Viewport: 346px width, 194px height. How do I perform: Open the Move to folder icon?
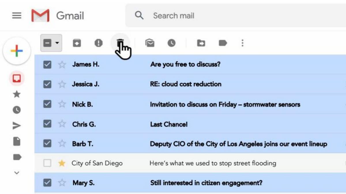coord(201,43)
